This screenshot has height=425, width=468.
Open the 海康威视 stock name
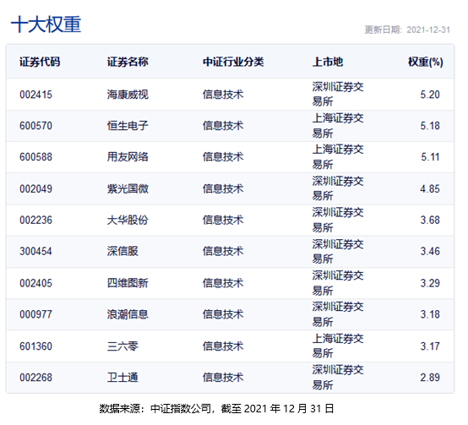point(128,95)
